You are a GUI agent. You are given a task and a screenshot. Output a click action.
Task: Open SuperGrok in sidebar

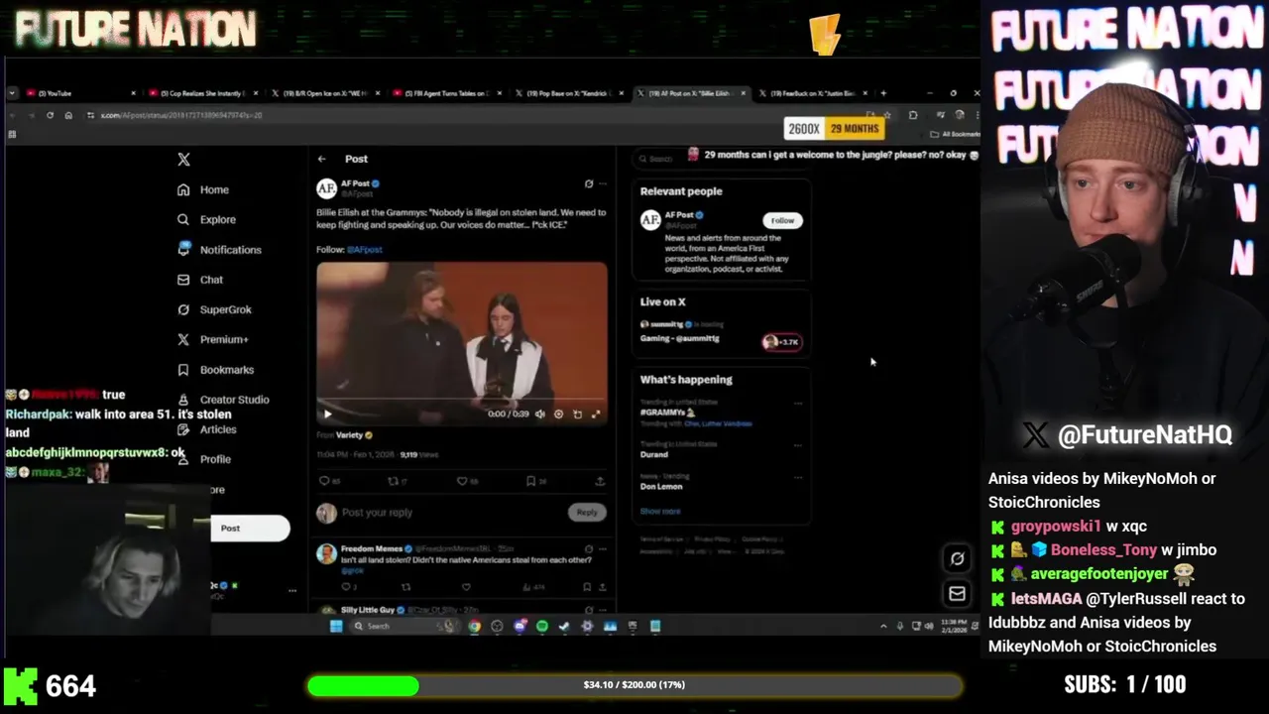click(214, 309)
